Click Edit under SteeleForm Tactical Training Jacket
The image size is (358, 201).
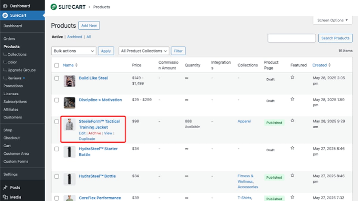(82, 133)
